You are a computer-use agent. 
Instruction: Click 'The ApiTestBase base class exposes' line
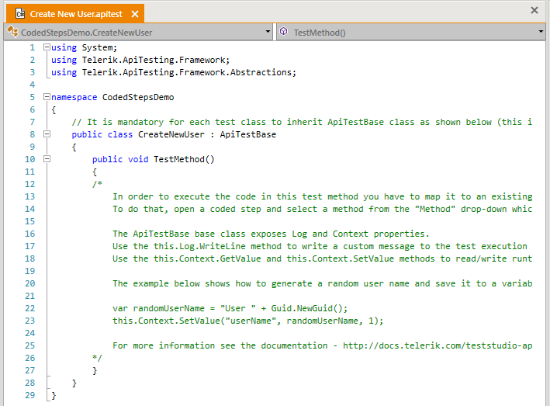(271, 234)
